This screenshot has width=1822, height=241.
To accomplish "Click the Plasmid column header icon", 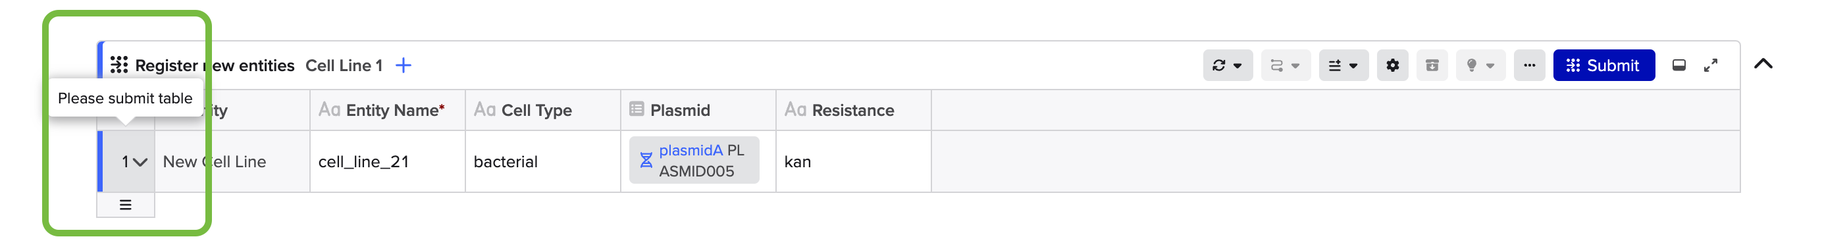I will tap(636, 109).
